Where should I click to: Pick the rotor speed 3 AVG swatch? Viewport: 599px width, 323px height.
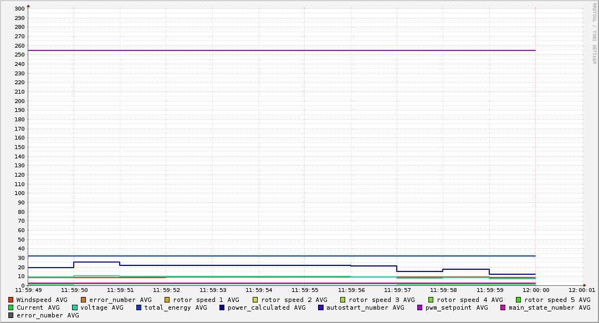pos(343,300)
